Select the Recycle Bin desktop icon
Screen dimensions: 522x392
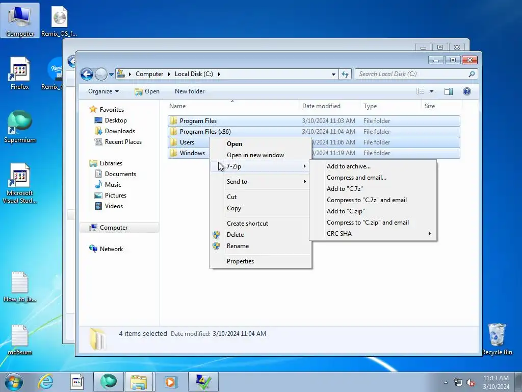pos(497,339)
